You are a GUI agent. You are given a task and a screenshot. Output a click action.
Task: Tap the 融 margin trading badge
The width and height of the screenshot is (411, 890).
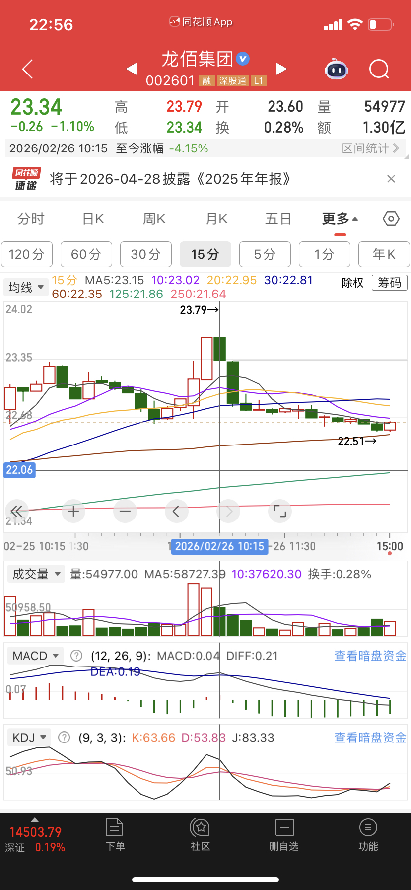(x=206, y=81)
